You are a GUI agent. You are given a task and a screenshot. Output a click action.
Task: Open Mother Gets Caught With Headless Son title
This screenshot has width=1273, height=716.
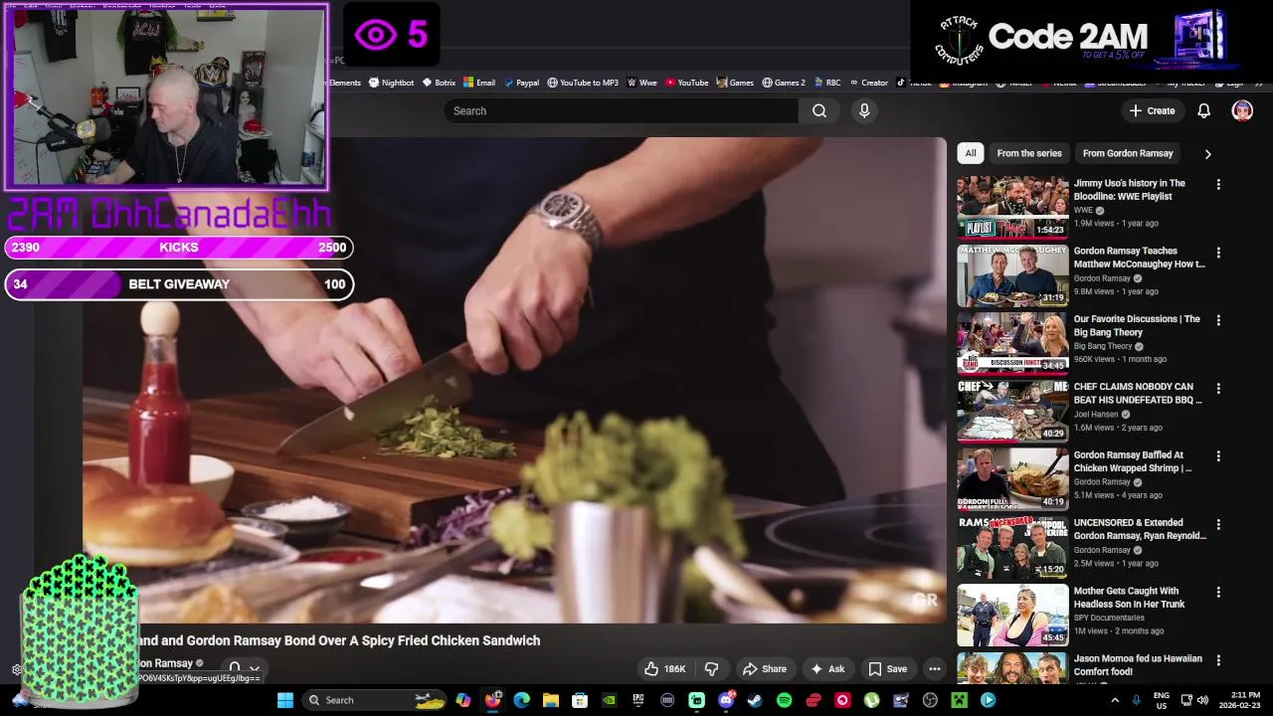(1129, 598)
